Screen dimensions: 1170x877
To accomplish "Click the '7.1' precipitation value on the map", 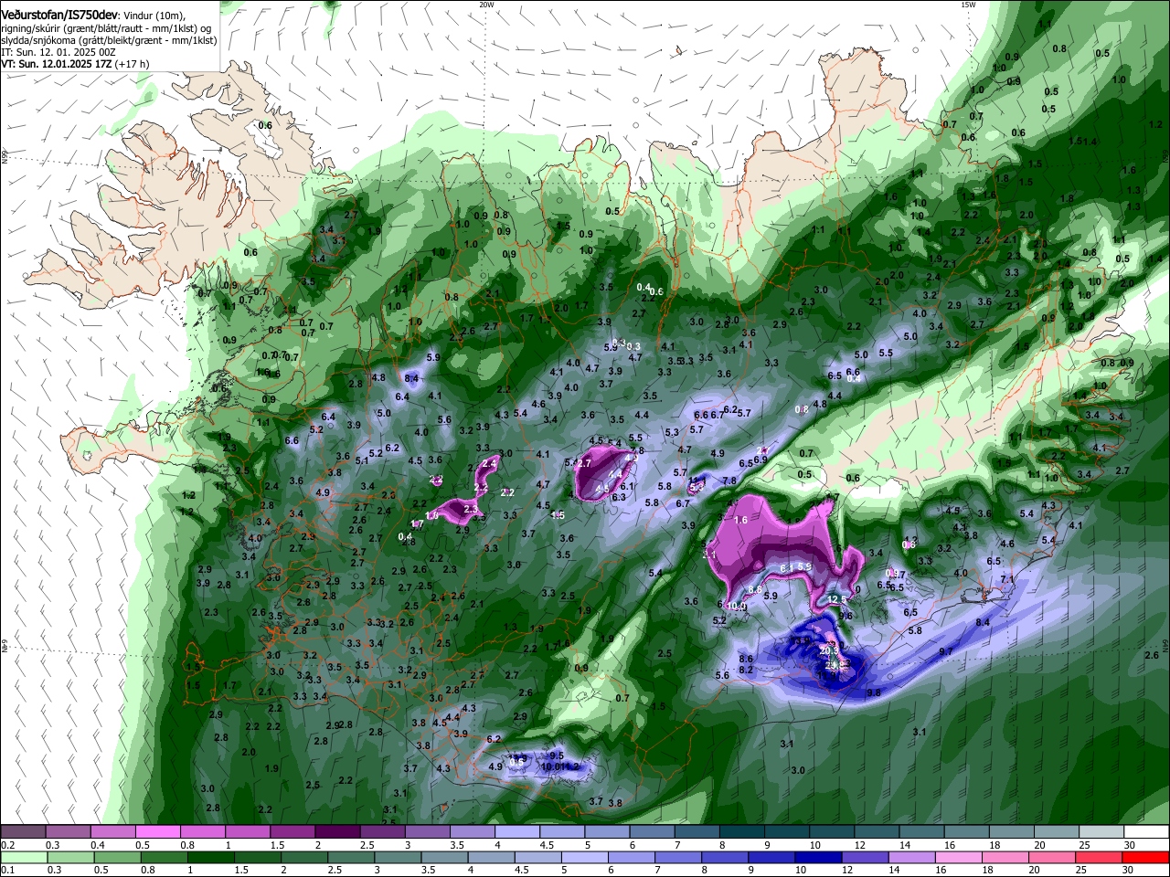I will pos(1008,580).
